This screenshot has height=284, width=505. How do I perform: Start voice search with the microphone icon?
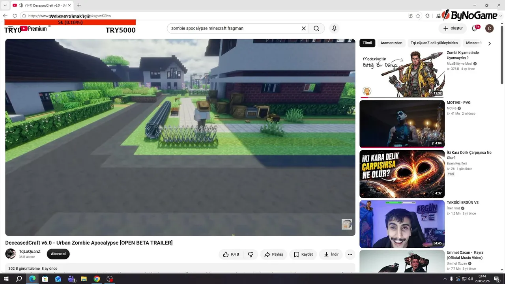click(334, 28)
